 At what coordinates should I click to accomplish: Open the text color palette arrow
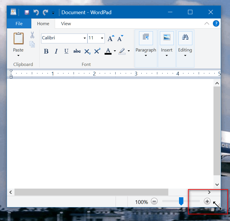[115, 51]
